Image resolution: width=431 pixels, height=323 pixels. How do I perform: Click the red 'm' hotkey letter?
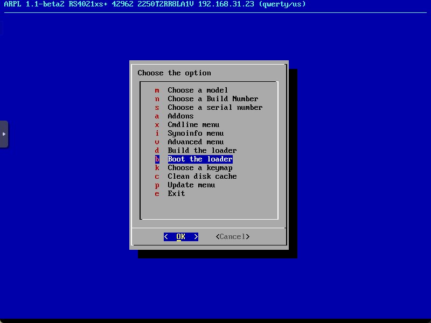(157, 90)
